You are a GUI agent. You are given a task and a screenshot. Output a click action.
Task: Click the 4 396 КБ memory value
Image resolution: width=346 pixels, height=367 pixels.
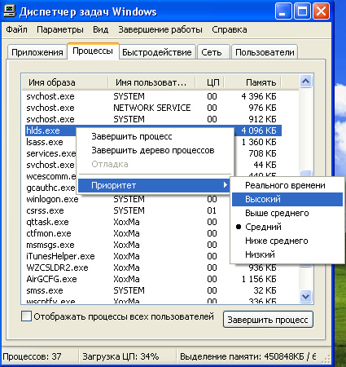pyautogui.click(x=259, y=96)
